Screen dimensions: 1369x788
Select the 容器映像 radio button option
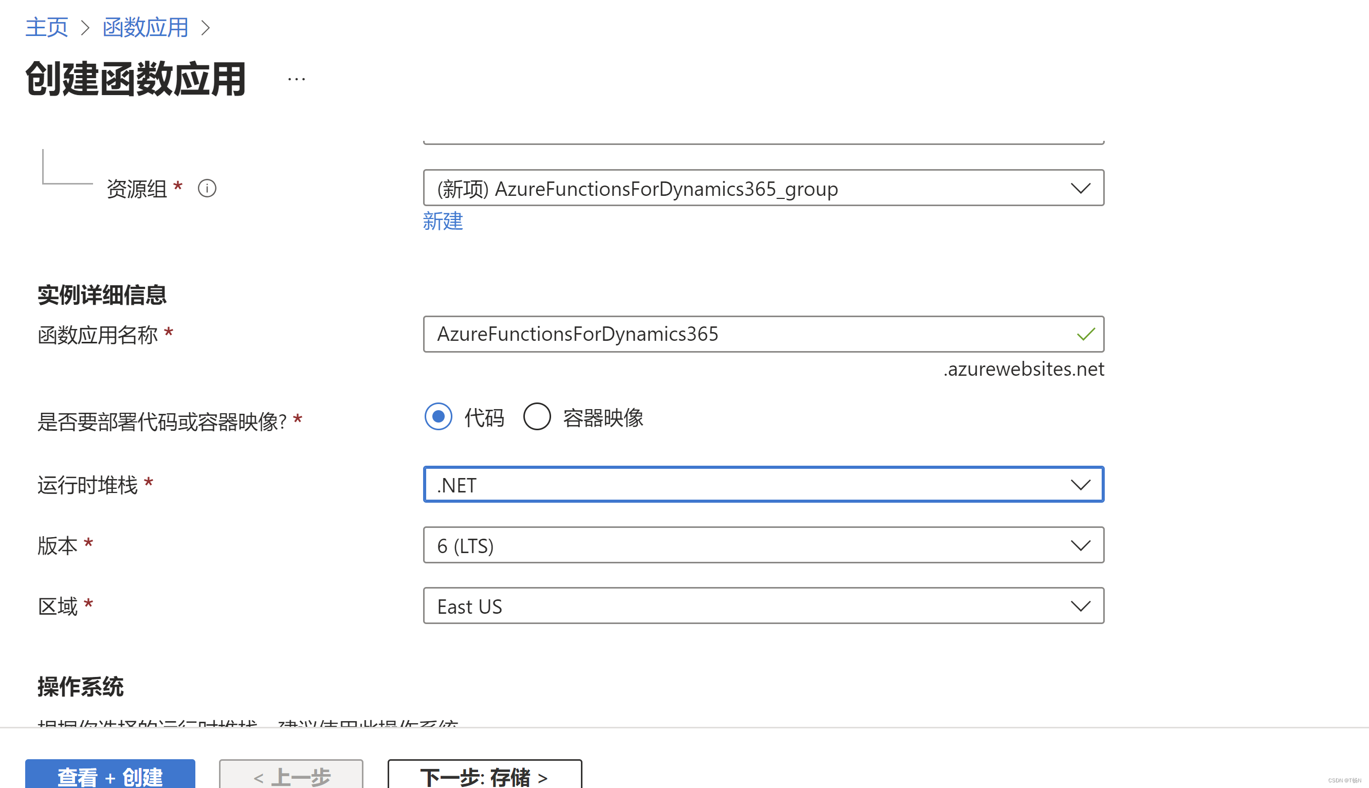(x=537, y=416)
